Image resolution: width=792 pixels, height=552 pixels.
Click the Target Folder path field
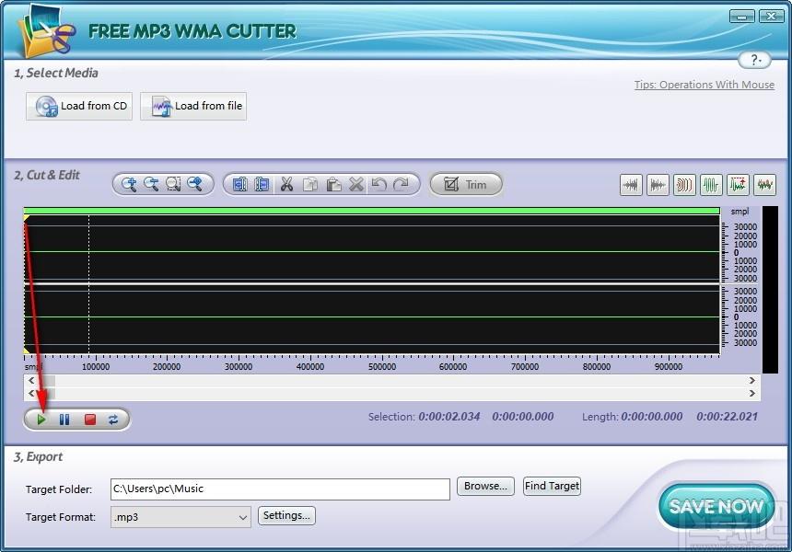280,489
